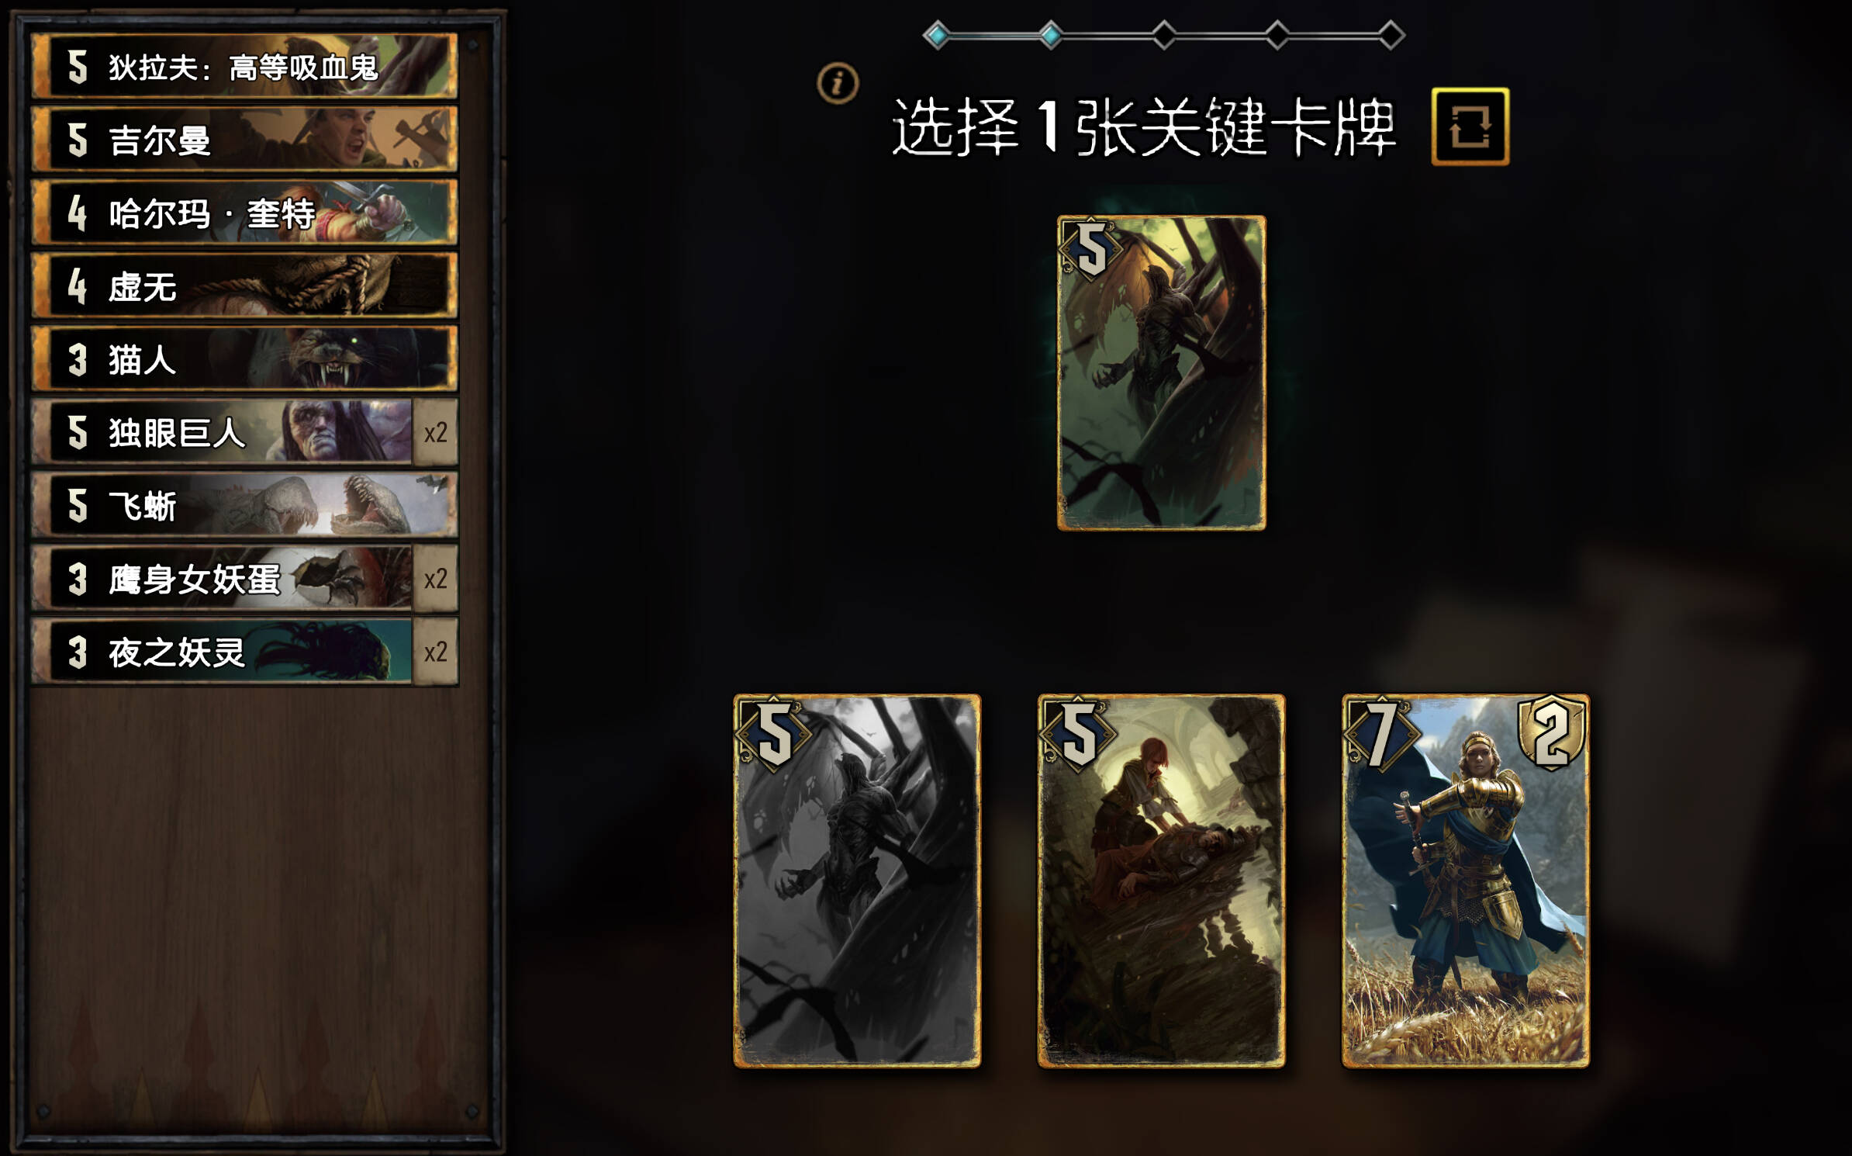
Task: Choose the greyed-out vampire card
Action: 857,881
